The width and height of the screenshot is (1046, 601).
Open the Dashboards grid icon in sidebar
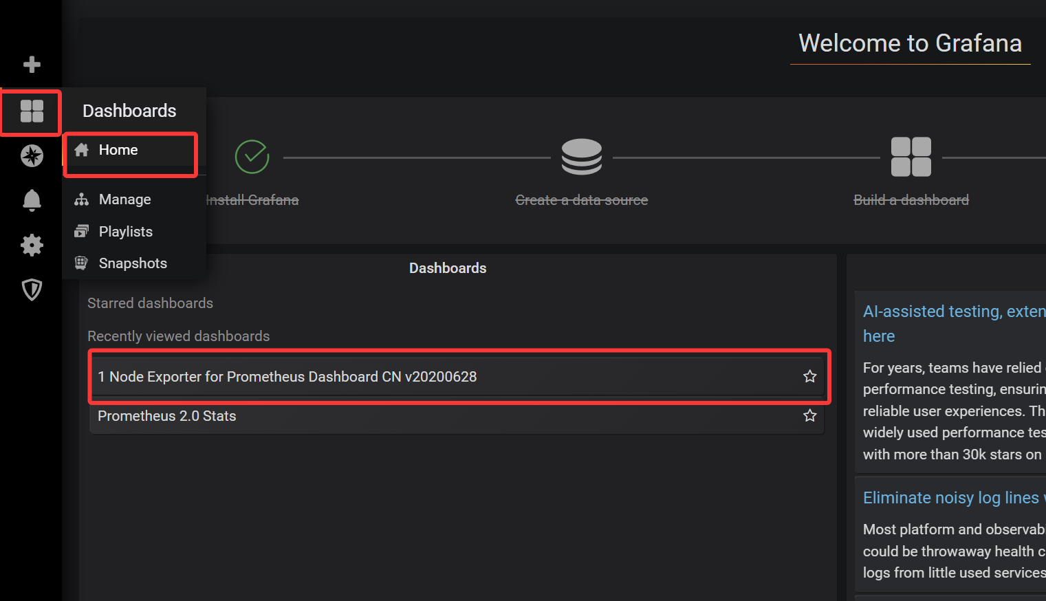[32, 111]
